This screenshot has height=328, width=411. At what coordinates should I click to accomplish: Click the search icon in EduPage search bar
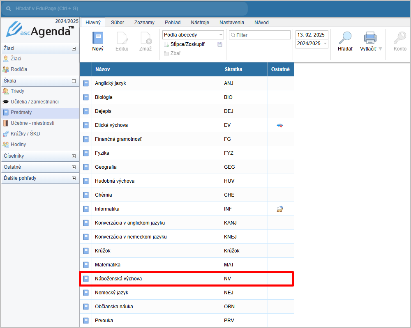point(9,9)
